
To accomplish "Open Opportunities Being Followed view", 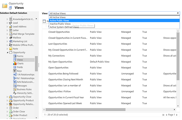I will [63, 74].
